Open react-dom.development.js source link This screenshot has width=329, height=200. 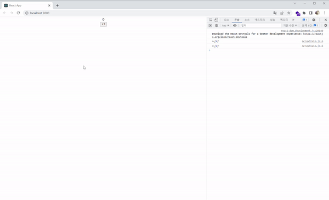302,31
